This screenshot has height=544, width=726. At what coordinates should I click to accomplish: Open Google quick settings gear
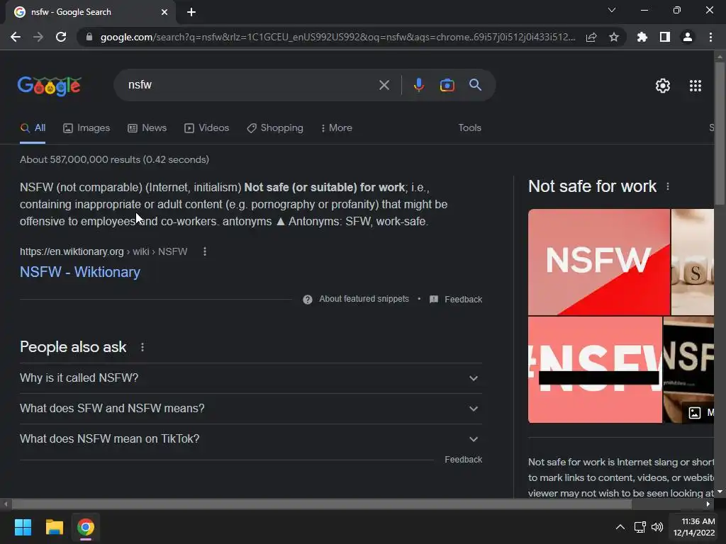click(663, 86)
